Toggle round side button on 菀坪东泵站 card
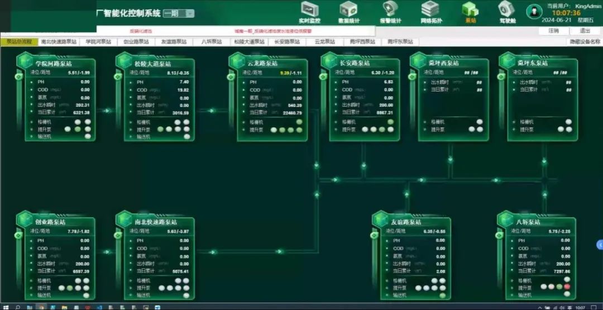Viewport: 603px width, 310px height. point(501,77)
